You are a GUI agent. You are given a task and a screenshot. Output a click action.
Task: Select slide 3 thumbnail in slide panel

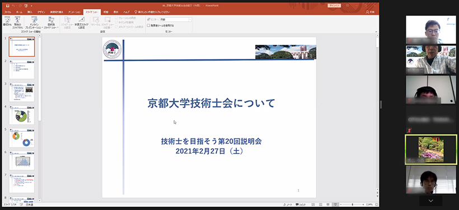[22, 92]
